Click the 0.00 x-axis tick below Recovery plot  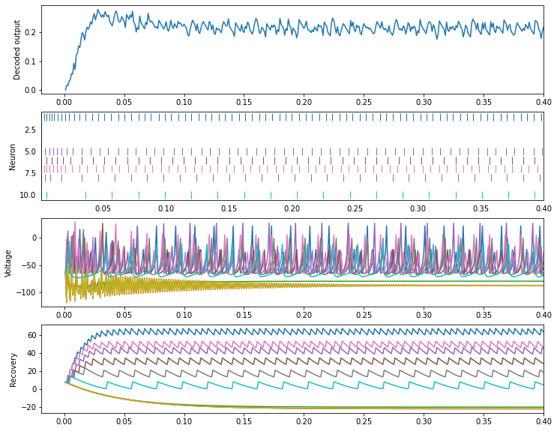point(65,422)
